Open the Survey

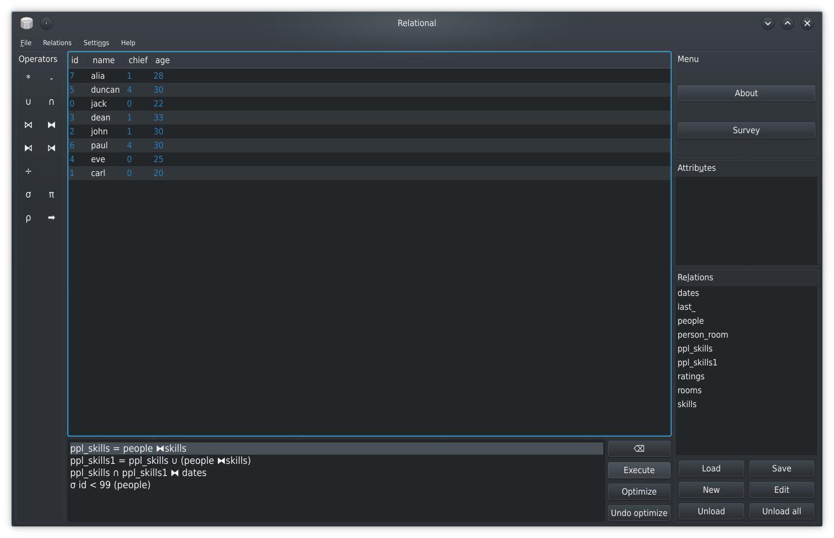click(746, 130)
